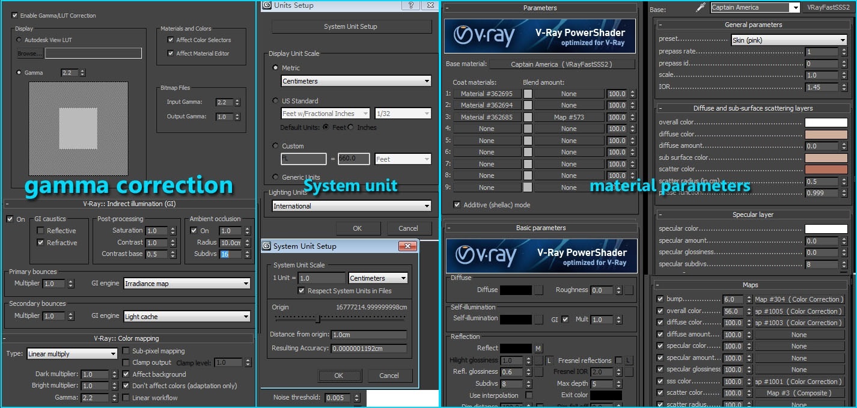Open bump map Map #304 (Color Correction)
857x408 pixels.
[x=799, y=299]
